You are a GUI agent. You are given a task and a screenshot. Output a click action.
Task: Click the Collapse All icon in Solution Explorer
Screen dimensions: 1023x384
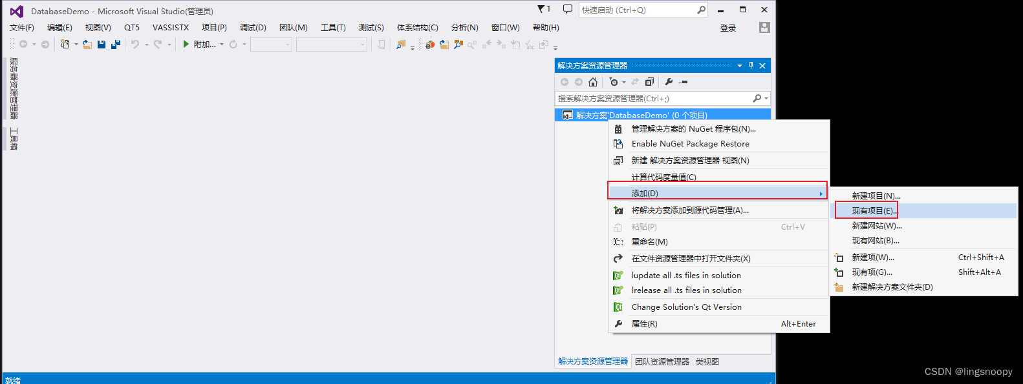point(649,82)
